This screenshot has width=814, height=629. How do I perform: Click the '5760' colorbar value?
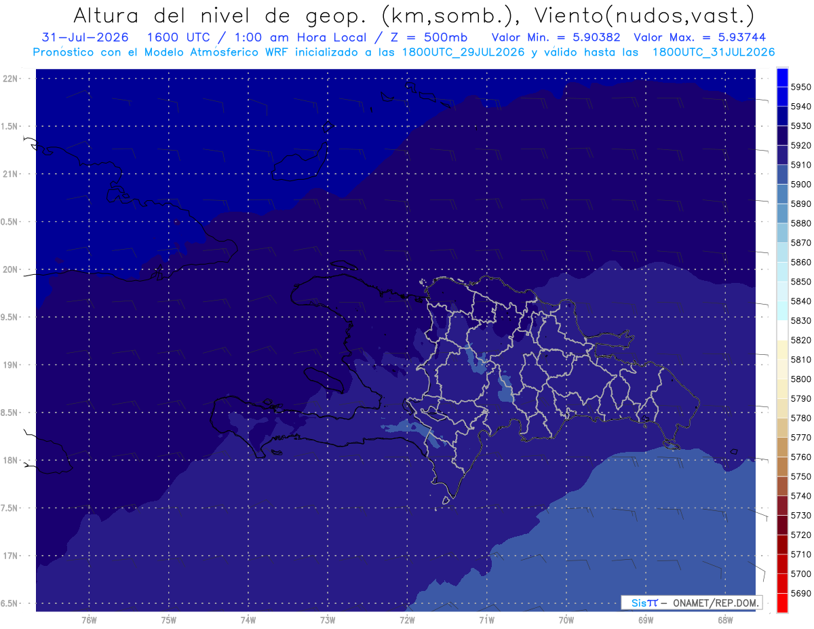pos(801,457)
